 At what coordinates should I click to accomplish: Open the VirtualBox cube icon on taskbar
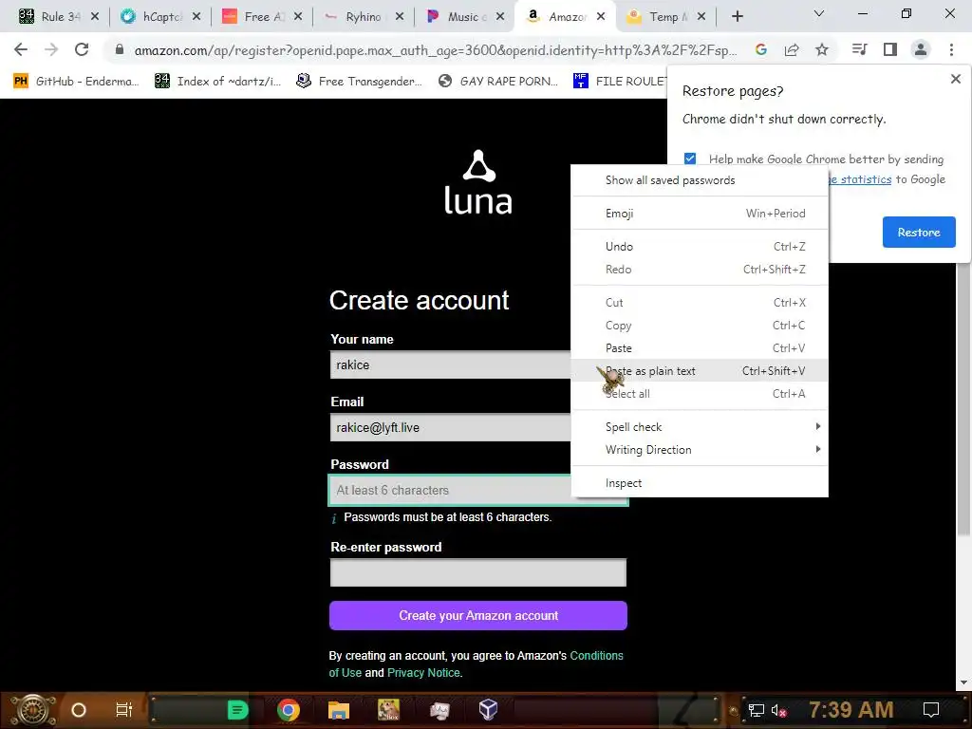pos(489,709)
